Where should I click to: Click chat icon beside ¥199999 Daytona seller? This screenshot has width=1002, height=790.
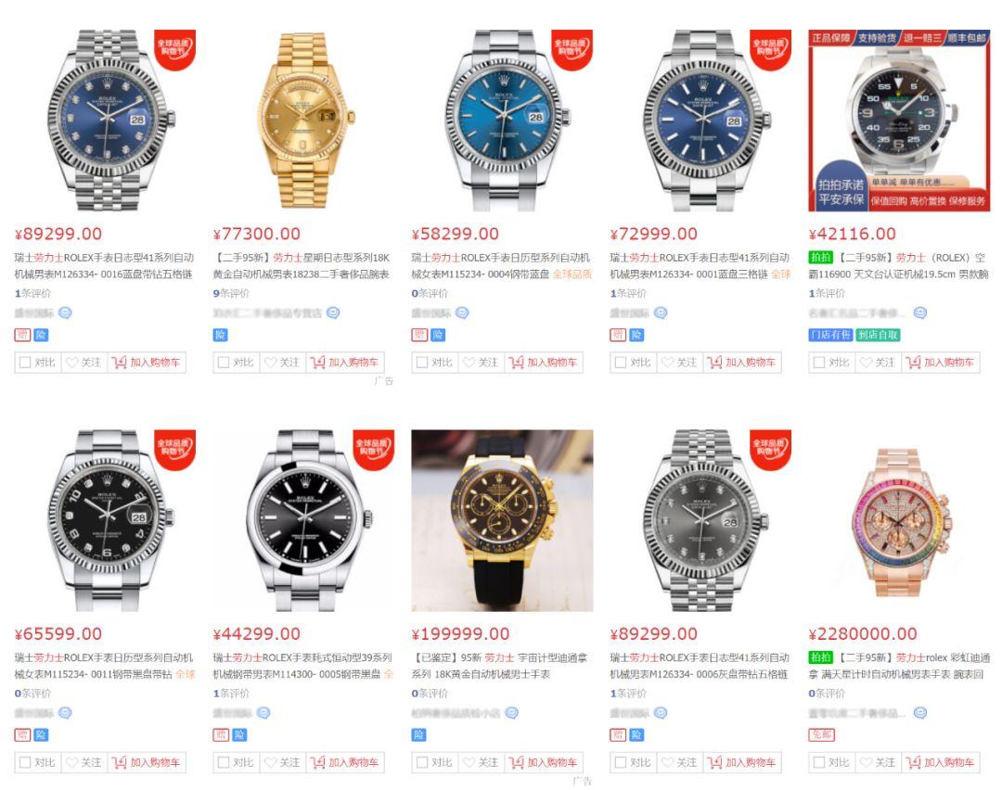(x=511, y=713)
